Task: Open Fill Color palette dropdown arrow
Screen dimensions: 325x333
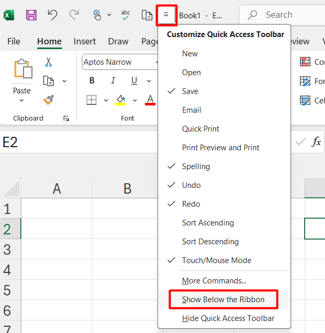Action: tap(135, 100)
